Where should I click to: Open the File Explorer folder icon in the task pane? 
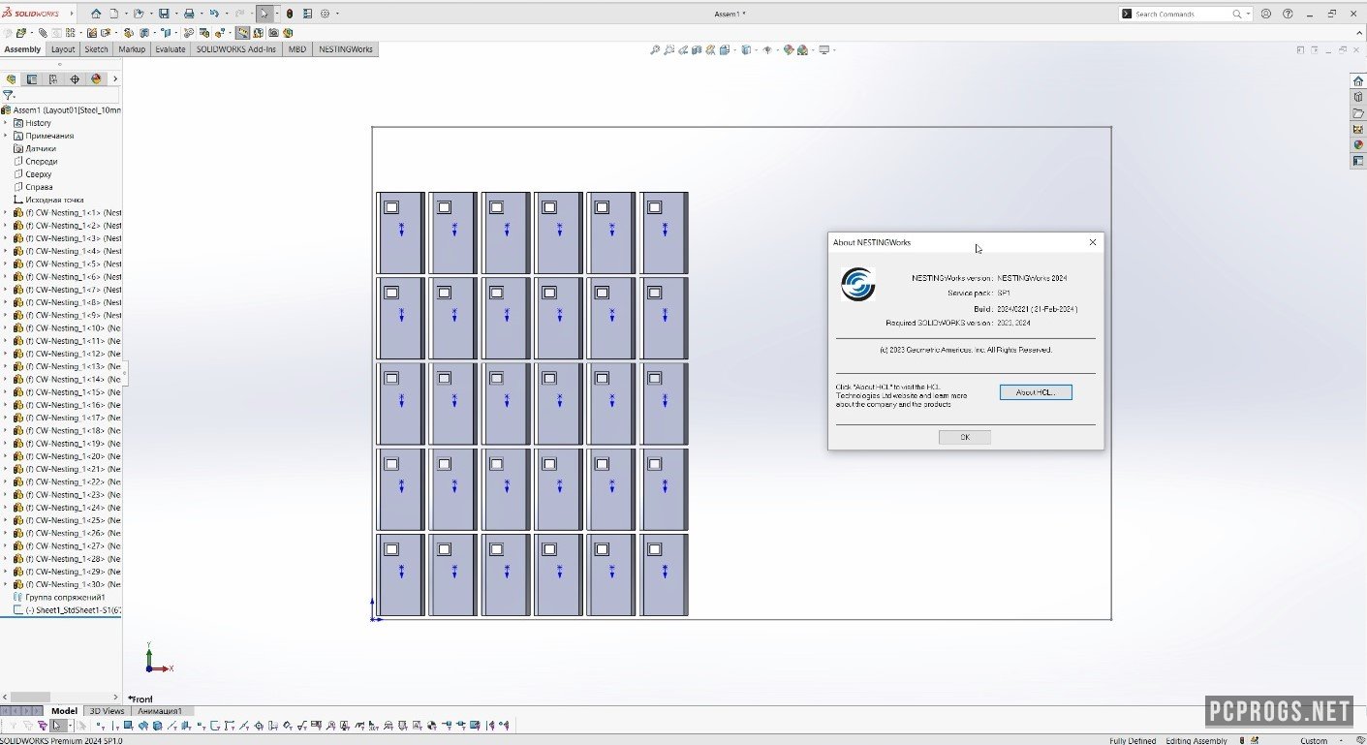[1358, 113]
